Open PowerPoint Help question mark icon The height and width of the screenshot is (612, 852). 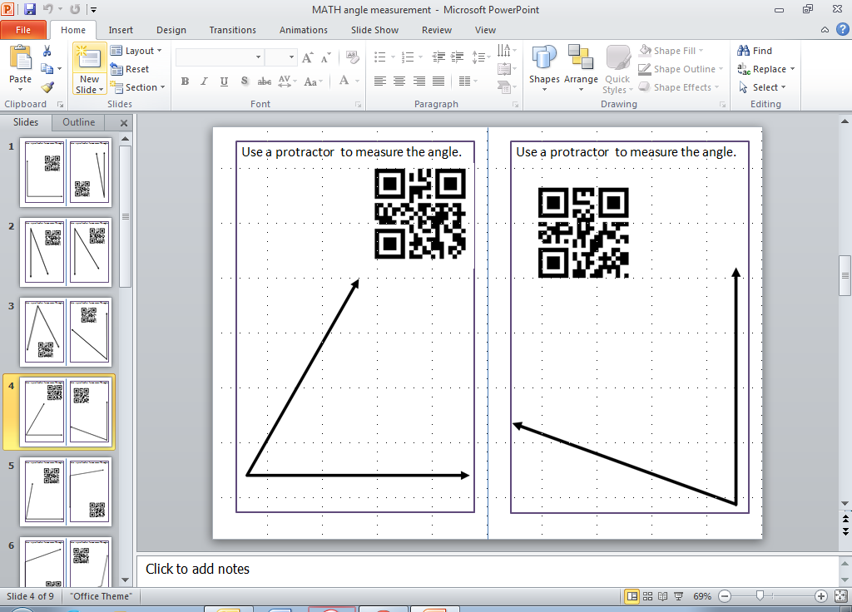pos(843,29)
